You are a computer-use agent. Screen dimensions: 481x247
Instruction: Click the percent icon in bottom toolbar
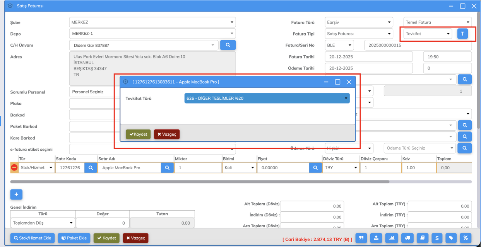466,238
